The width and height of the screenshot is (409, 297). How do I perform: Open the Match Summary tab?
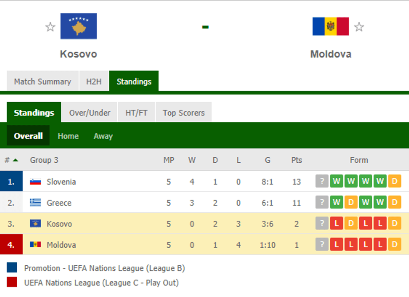pyautogui.click(x=43, y=81)
